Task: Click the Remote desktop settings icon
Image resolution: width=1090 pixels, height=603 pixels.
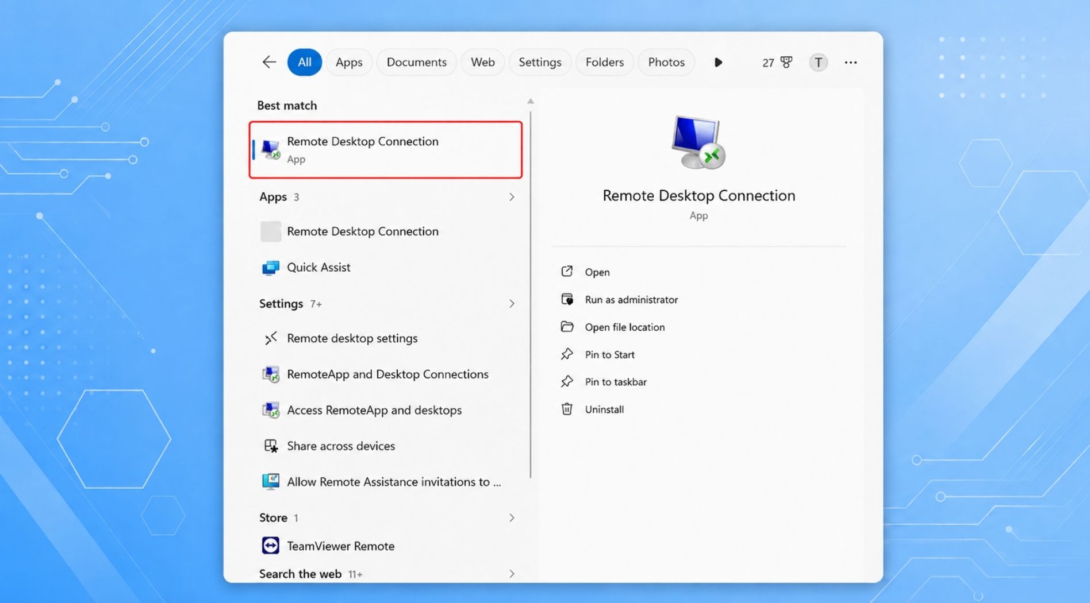Action: pyautogui.click(x=271, y=338)
